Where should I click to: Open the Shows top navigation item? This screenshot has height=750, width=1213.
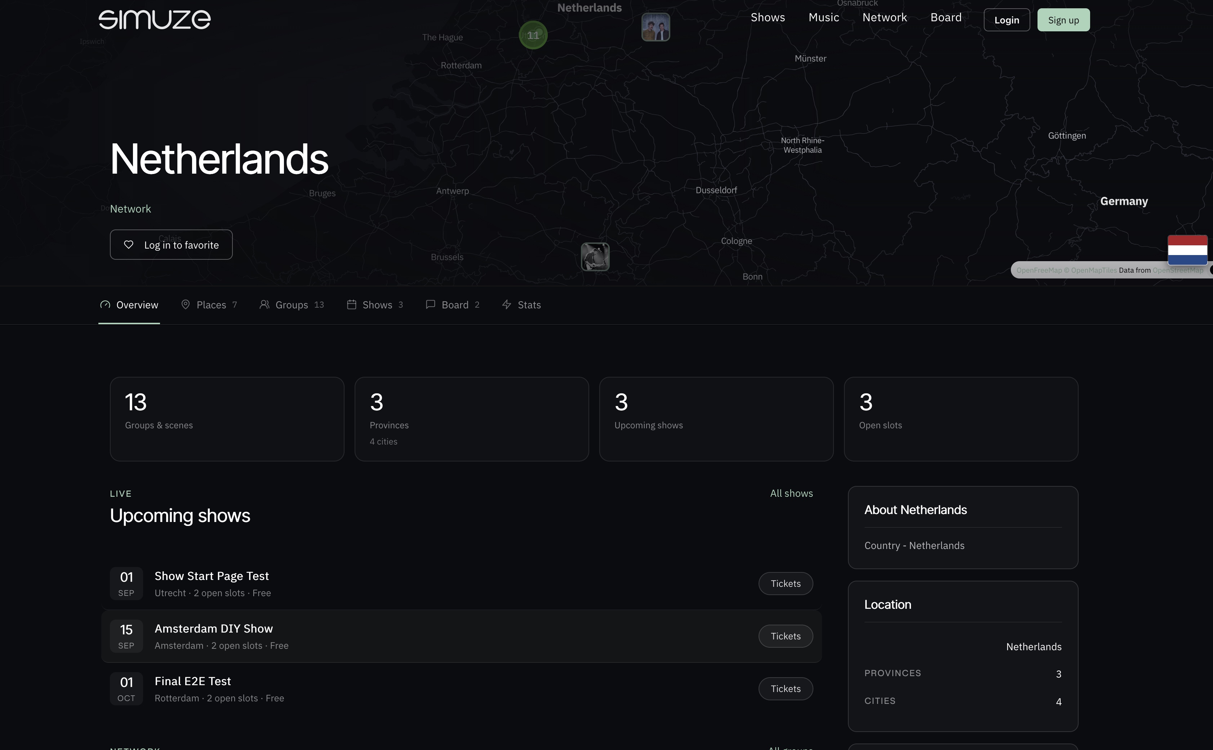pyautogui.click(x=768, y=17)
